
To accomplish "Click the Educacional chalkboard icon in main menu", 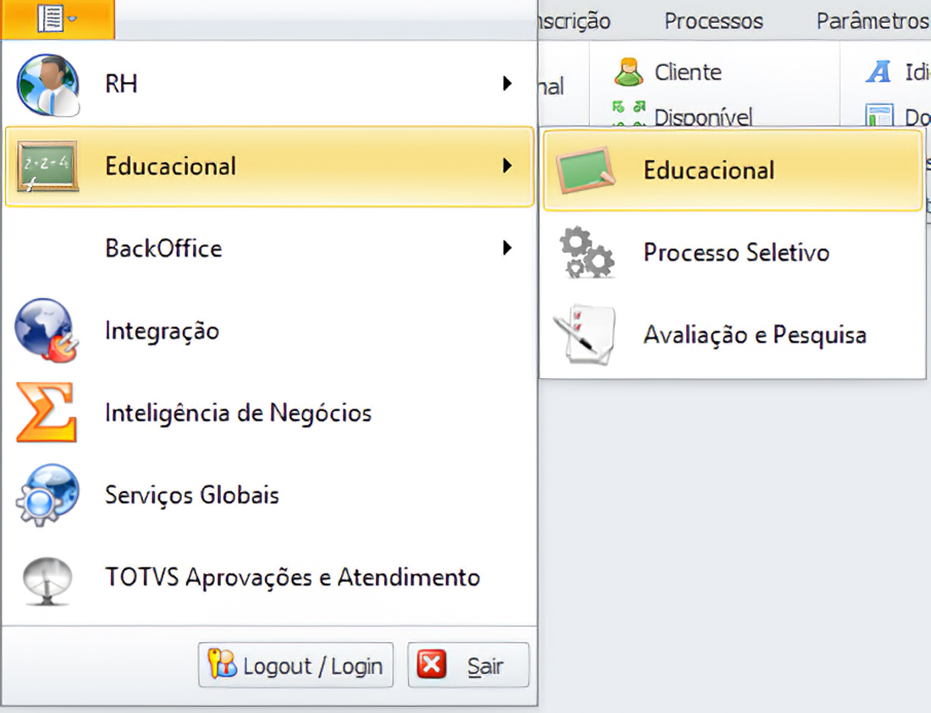I will tap(47, 167).
